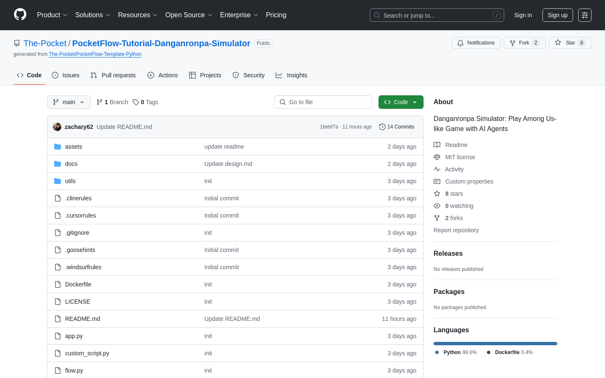Click the assets folder icon
The height and width of the screenshot is (378, 605).
(x=58, y=147)
